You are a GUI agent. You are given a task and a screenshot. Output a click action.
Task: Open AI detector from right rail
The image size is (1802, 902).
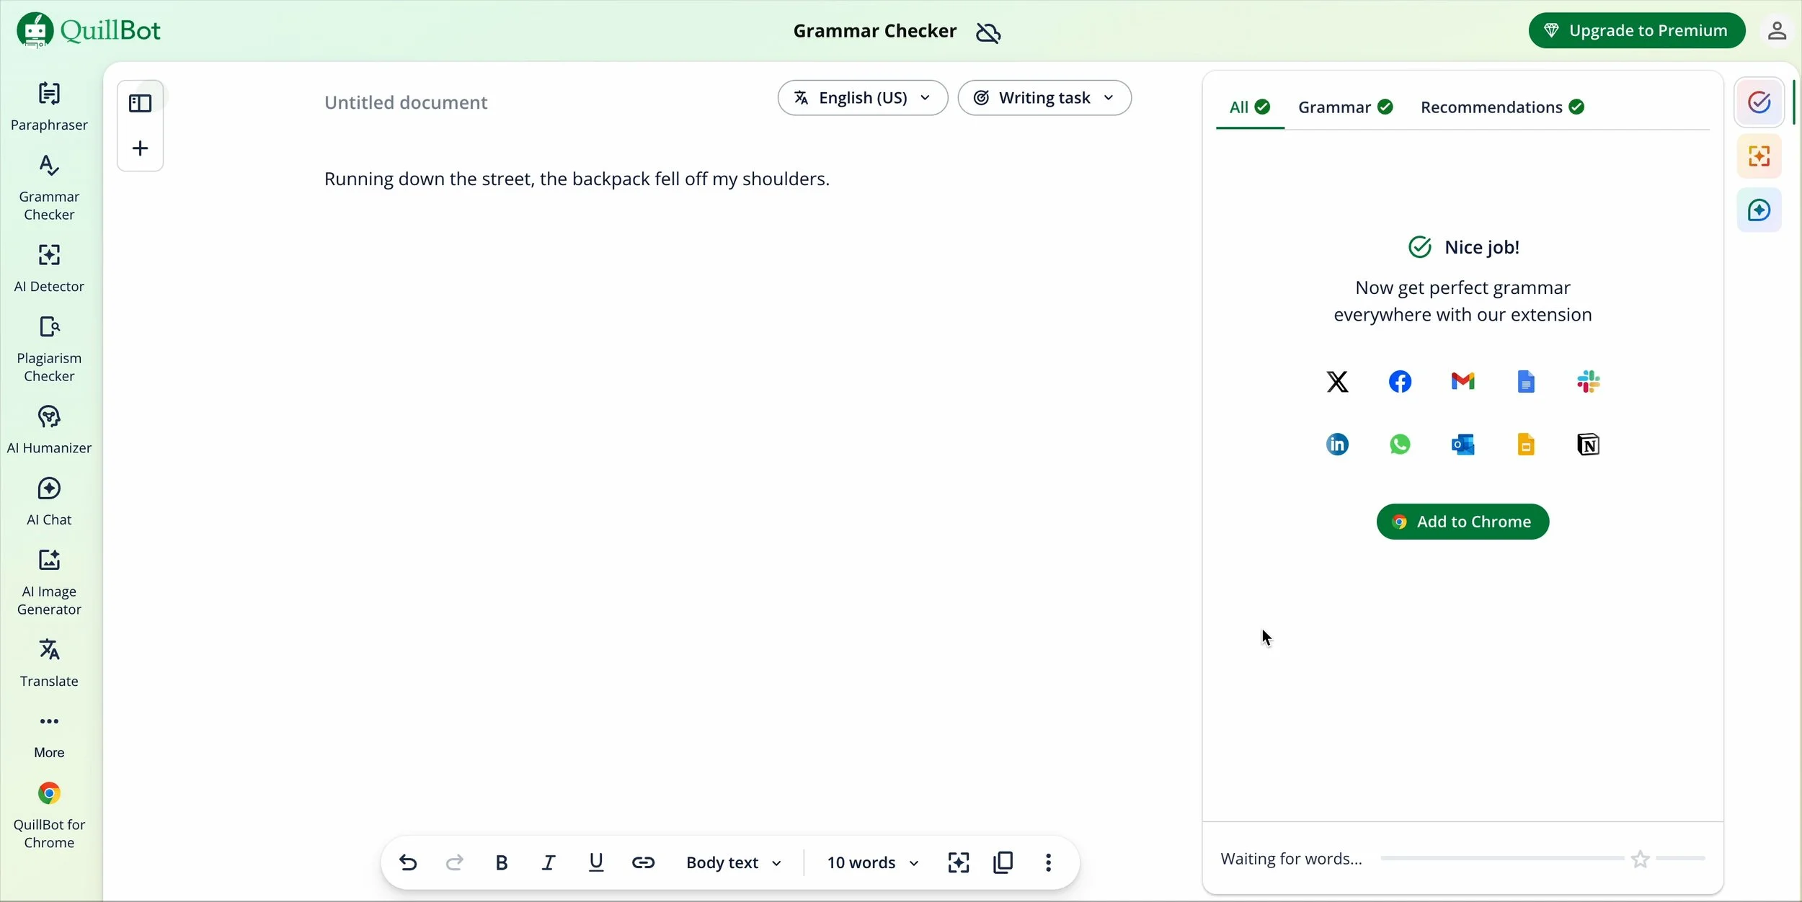click(1759, 157)
